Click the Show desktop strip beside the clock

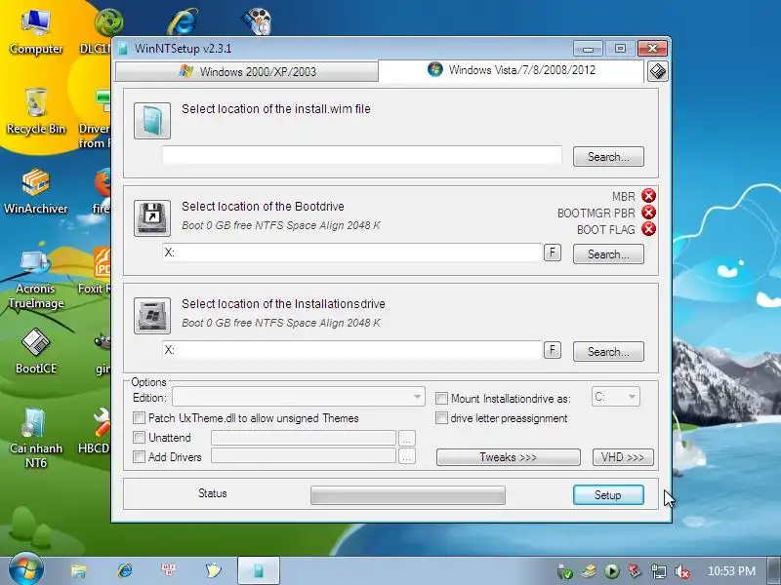click(775, 570)
